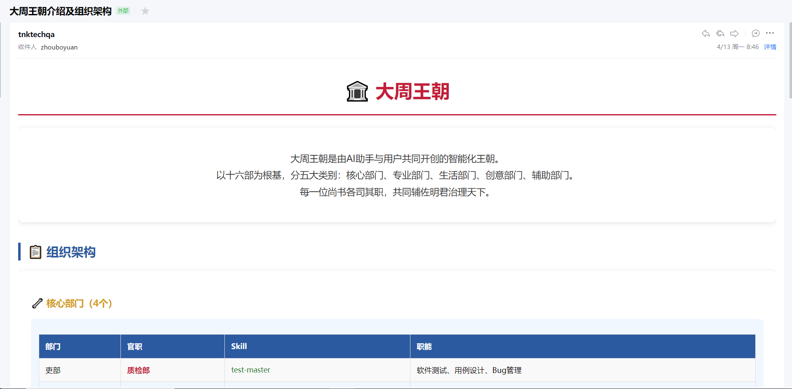Star the 大周王朝介绍及组织架构 email

(x=145, y=11)
